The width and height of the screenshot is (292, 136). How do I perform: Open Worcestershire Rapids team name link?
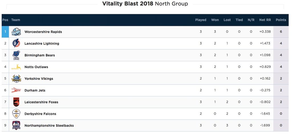point(43,32)
